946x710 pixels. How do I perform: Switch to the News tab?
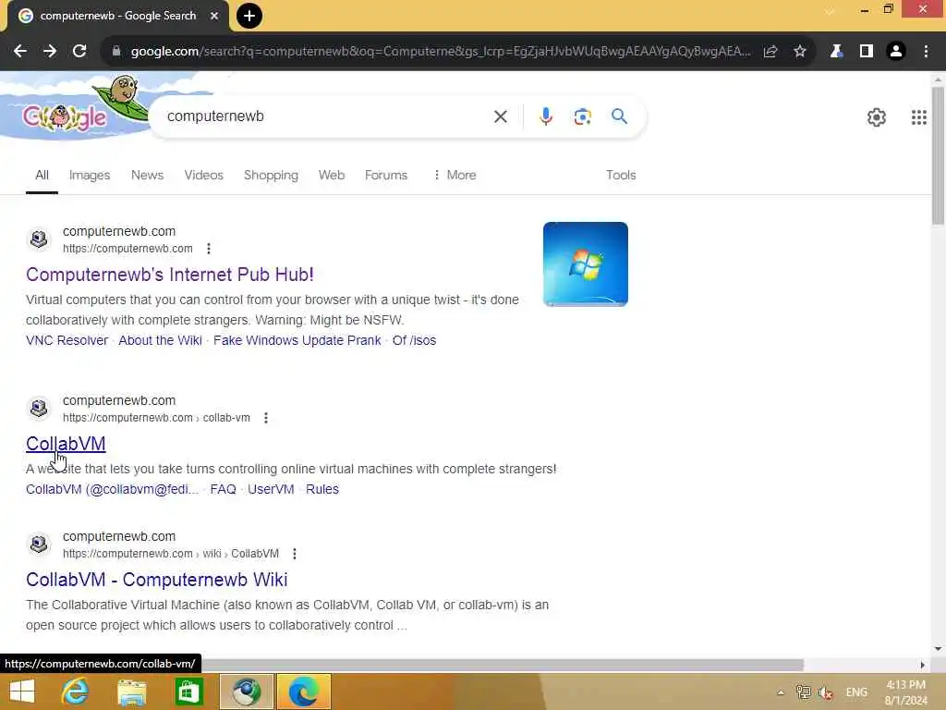pyautogui.click(x=147, y=175)
